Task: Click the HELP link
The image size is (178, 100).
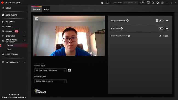Action: coord(4,98)
